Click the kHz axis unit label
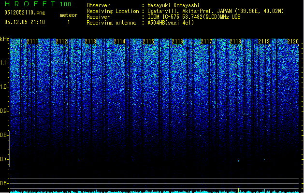 click(4, 39)
